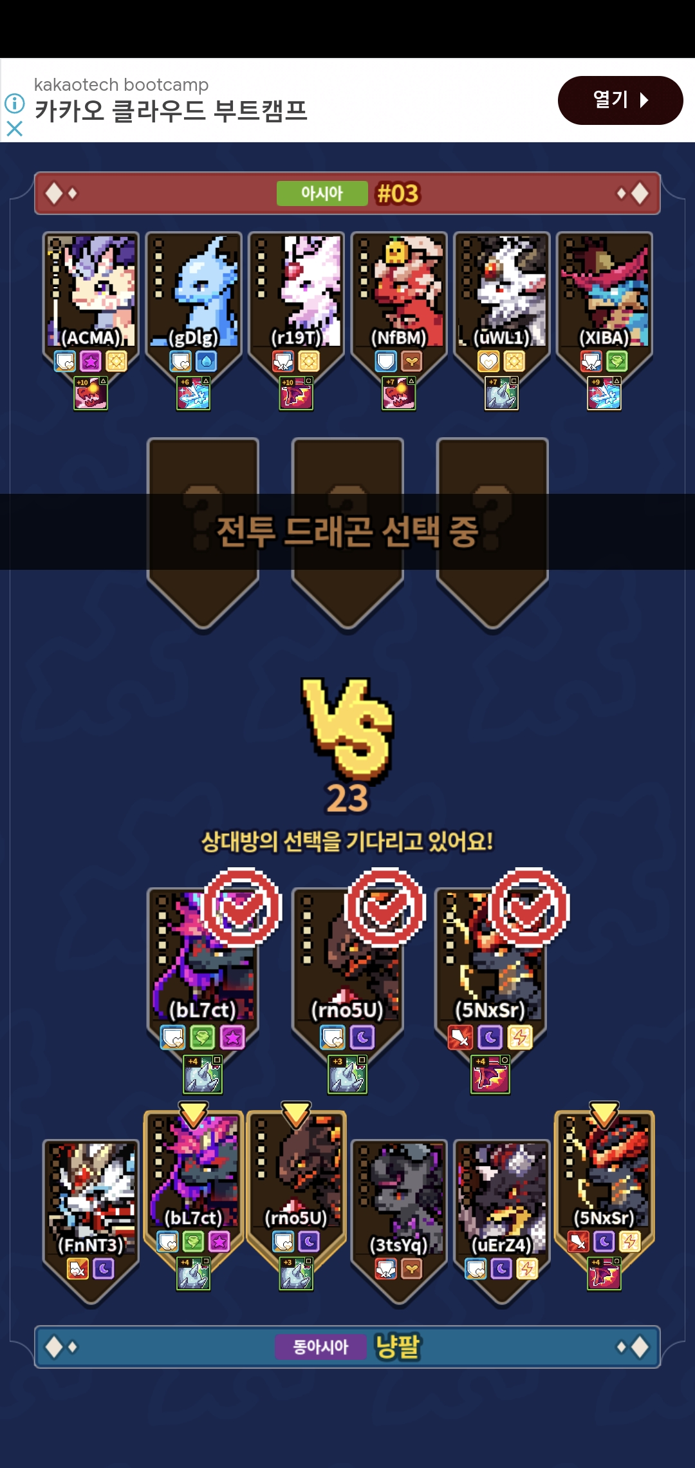Tap the sword trait icon under selected 5NxSr
Viewport: 695px width, 1468px height.
click(461, 1037)
